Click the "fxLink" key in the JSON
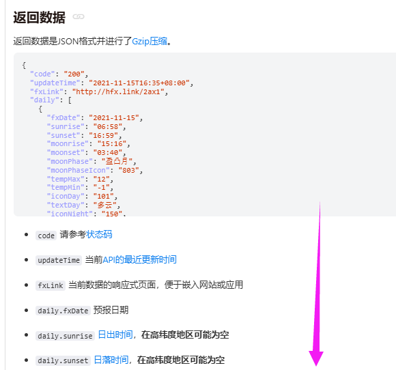 tap(46, 91)
